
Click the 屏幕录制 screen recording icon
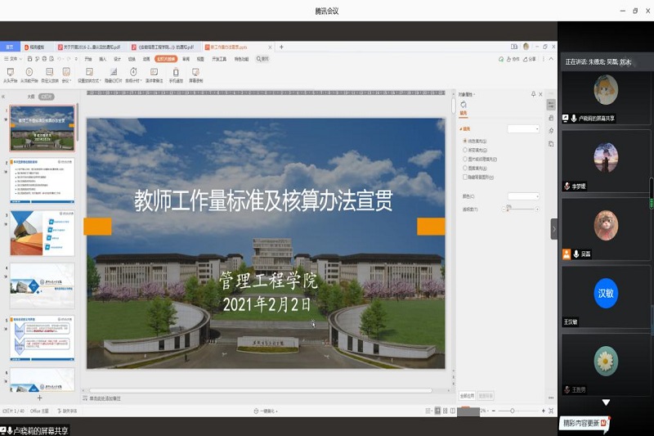197,73
